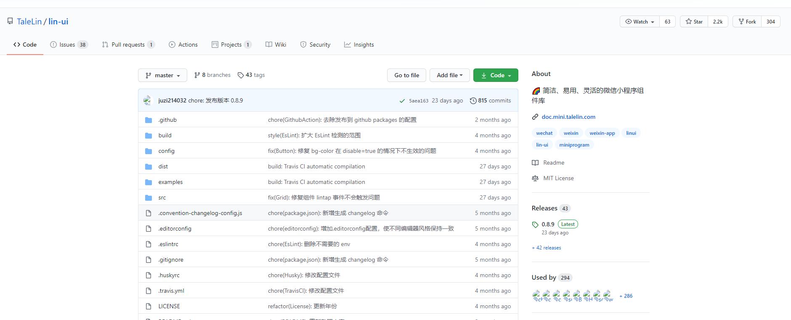Click the .editorconfig file icon
This screenshot has height=320, width=791.
(x=149, y=229)
